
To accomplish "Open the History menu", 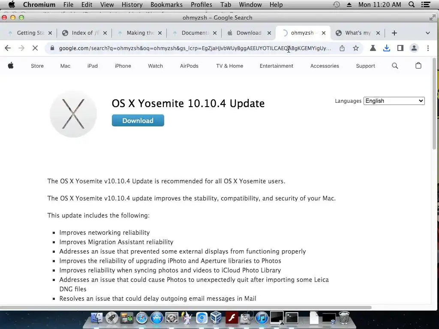I will 132,4.
